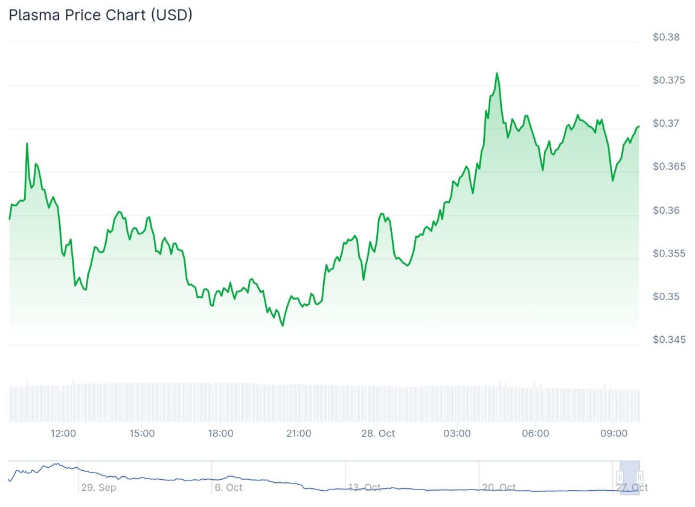This screenshot has width=695, height=507.
Task: Select the 06:00 time axis label
Action: (x=536, y=433)
